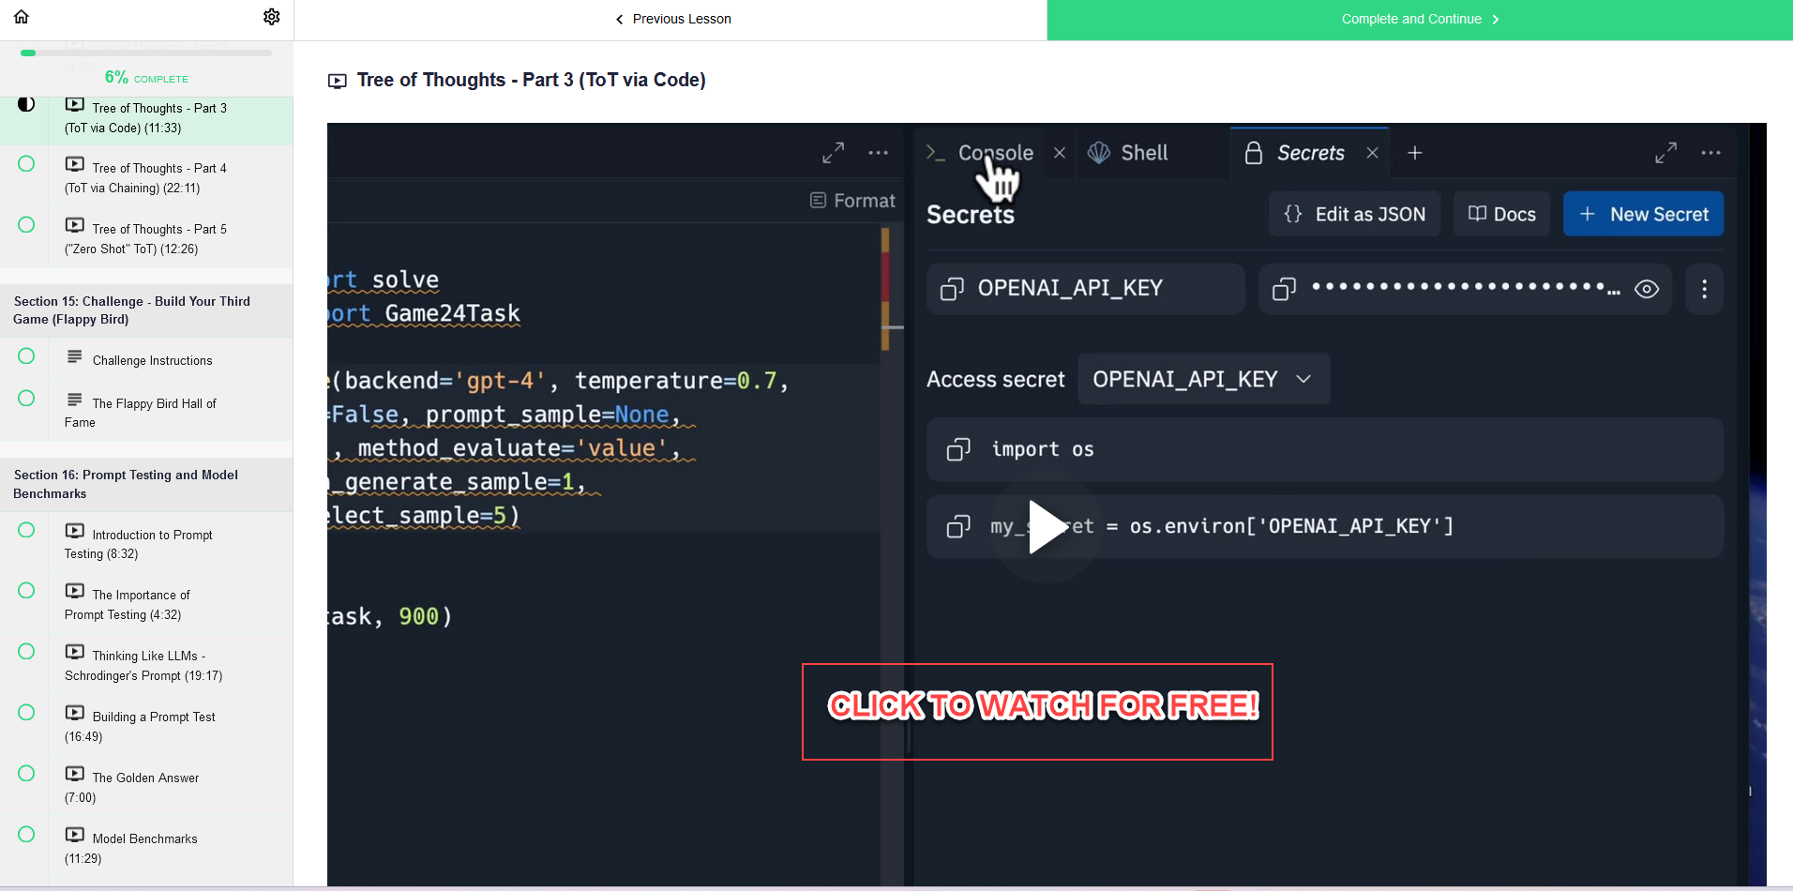Click video icon beside Introduction to Prompt Testing
This screenshot has width=1793, height=891.
[75, 531]
